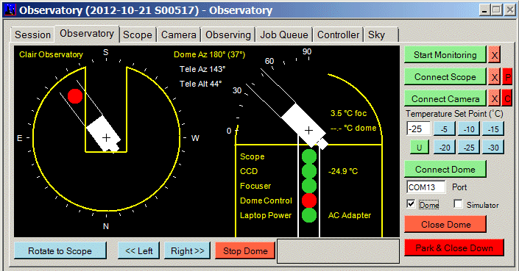Viewport: 519px width, 271px height.
Task: Click the red Dome Control status light
Action: click(309, 200)
